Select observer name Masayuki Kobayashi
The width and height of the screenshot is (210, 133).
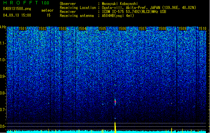[120, 4]
